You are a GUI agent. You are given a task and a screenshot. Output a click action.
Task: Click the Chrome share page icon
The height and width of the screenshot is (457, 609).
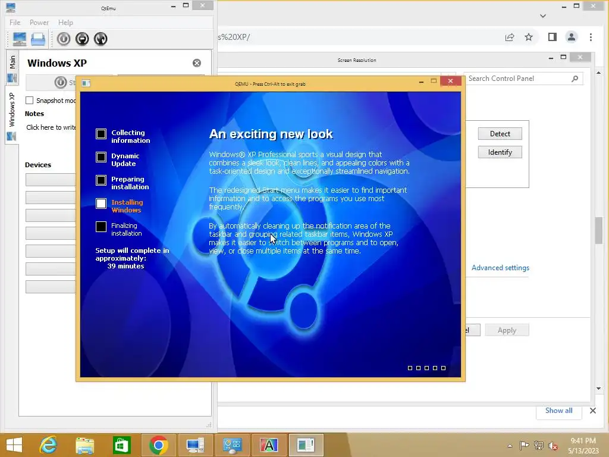pyautogui.click(x=510, y=37)
